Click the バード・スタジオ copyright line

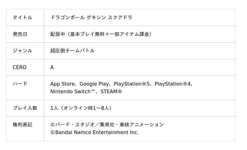tap(107, 125)
